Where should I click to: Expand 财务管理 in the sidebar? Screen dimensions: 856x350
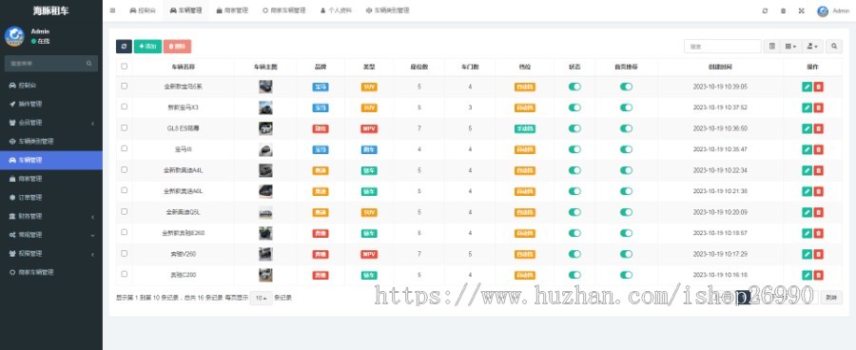click(x=51, y=216)
